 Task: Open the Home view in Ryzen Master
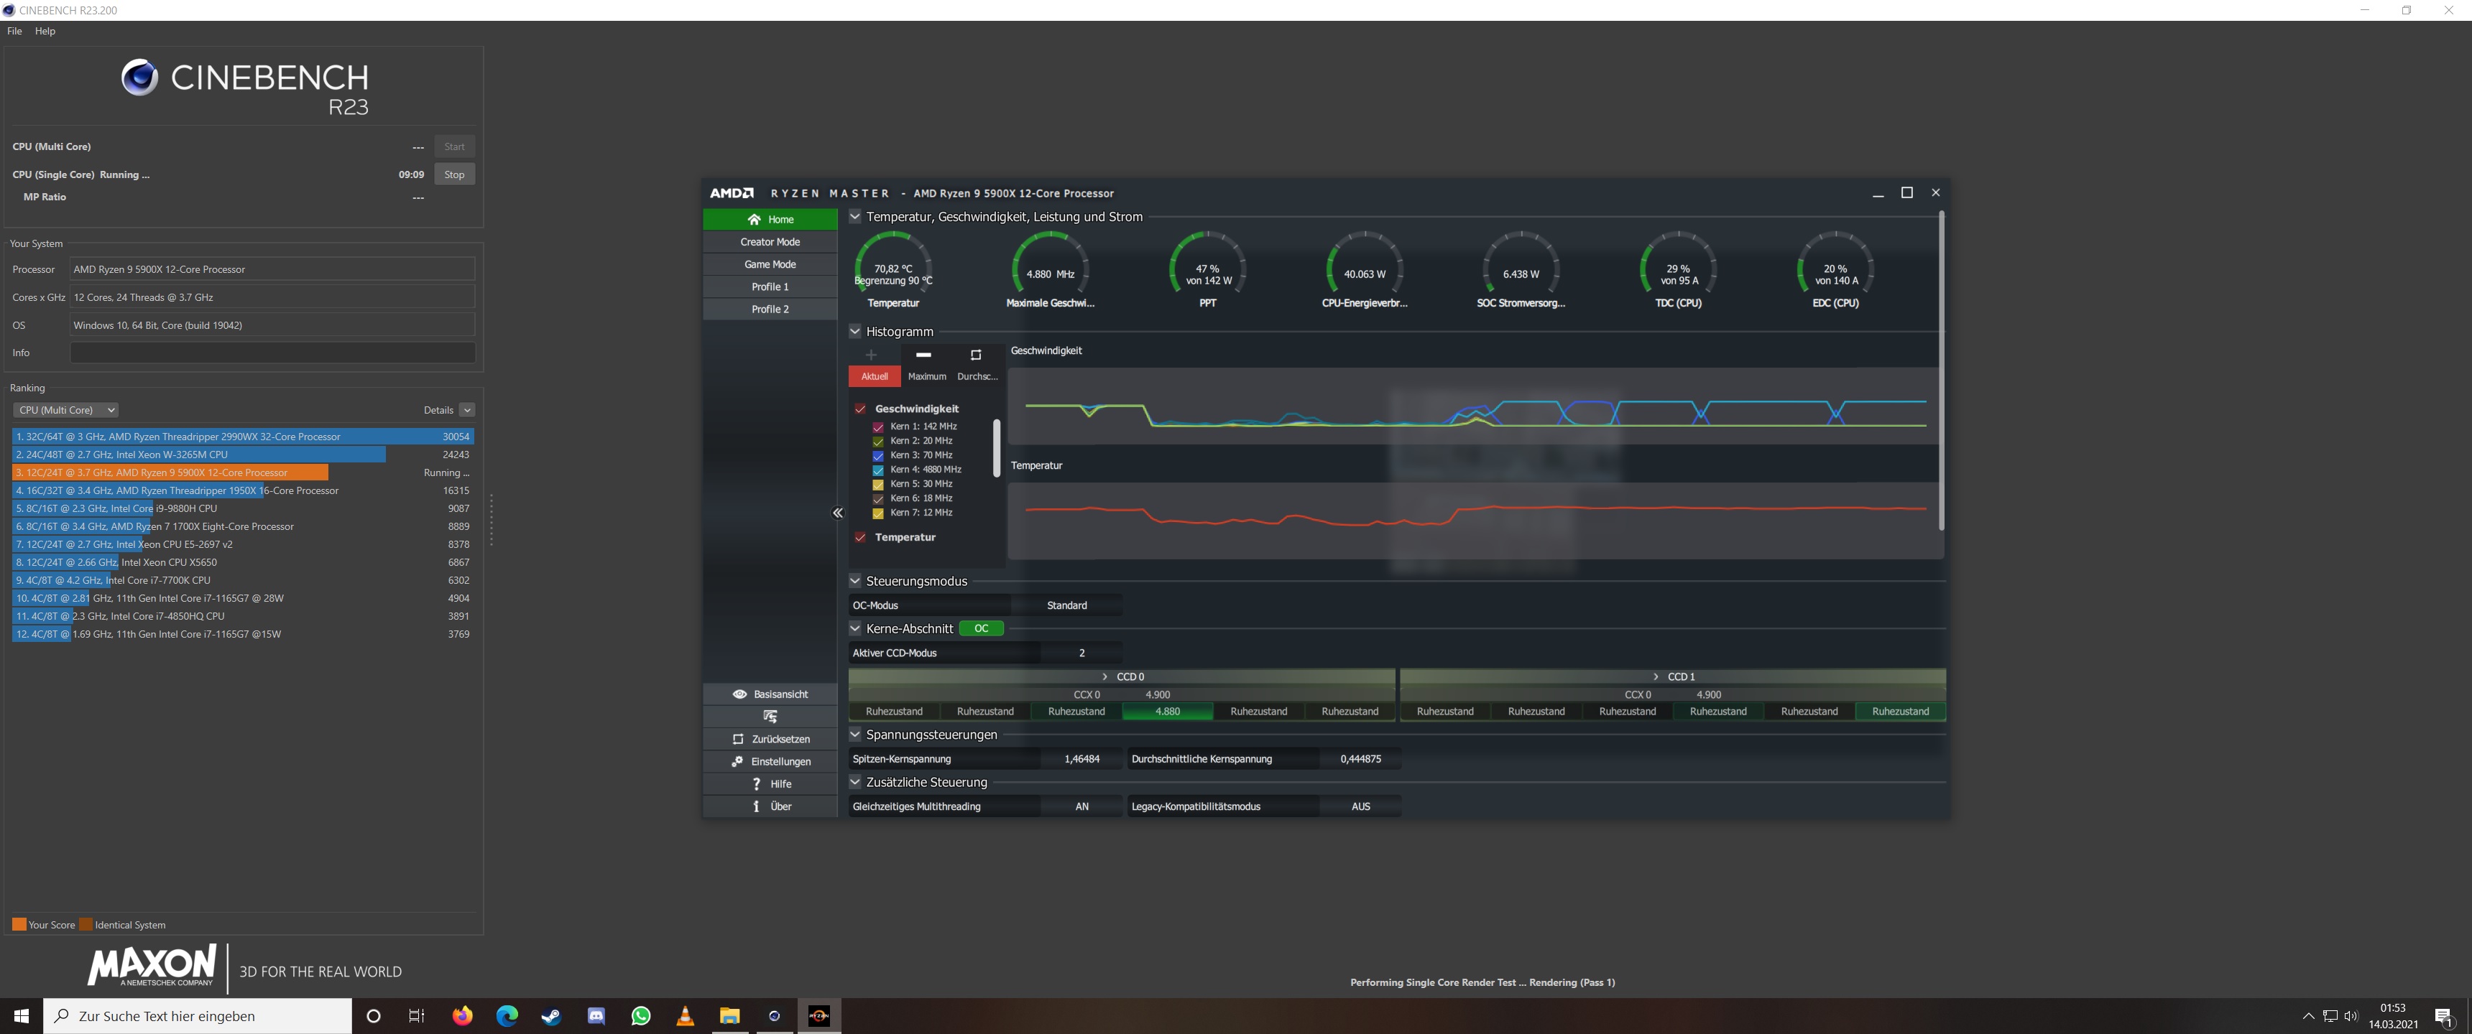pos(770,219)
